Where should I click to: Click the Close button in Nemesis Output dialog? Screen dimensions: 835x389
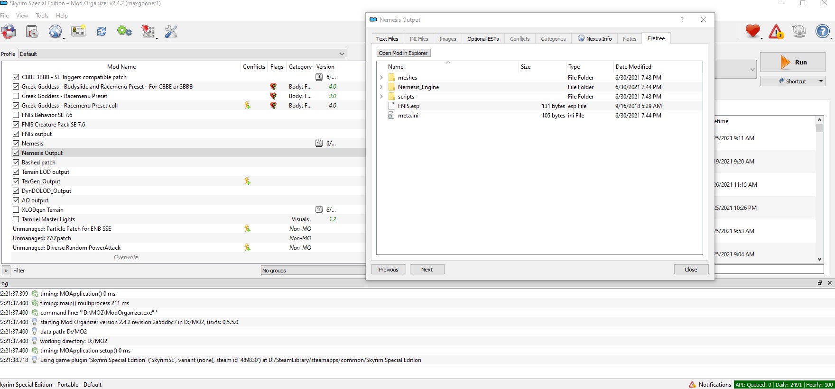point(691,270)
